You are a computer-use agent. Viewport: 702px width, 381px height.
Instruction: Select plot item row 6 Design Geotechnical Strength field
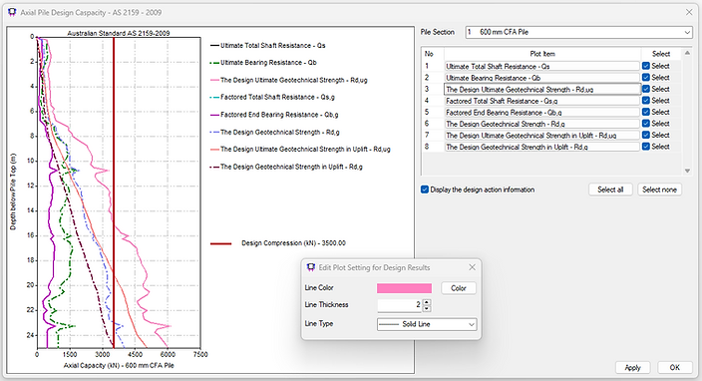[542, 124]
